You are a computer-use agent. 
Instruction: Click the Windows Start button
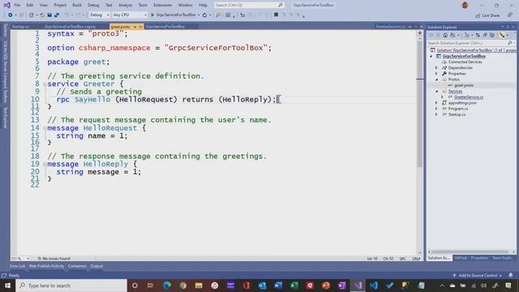coord(7,286)
